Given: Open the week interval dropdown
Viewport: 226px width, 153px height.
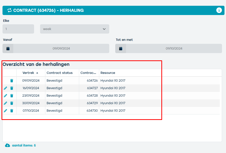Looking at the screenshot, I should pos(74,29).
